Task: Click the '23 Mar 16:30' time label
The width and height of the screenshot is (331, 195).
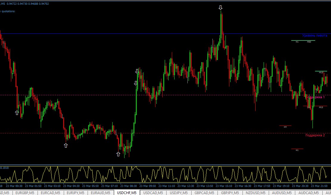Action: click(243, 186)
